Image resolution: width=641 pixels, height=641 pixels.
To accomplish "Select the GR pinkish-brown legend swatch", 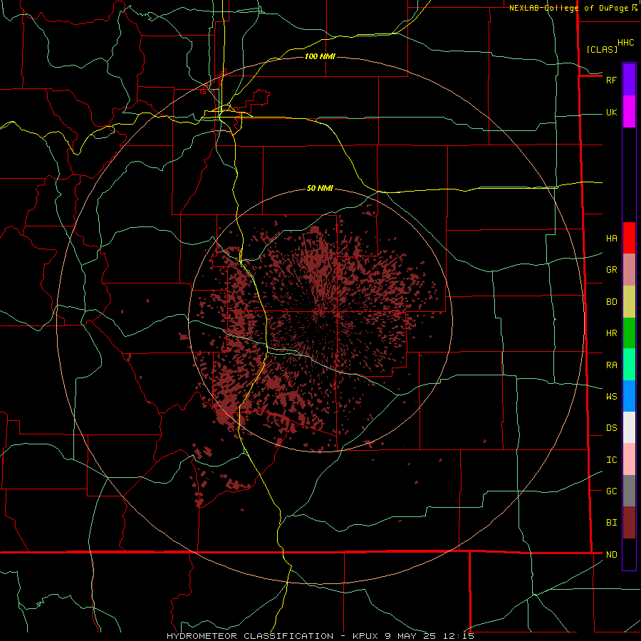I will coord(629,270).
